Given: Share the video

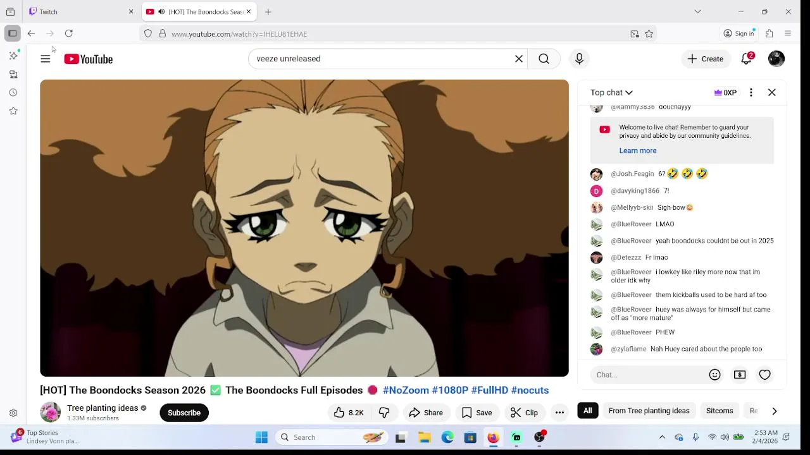Looking at the screenshot, I should [x=426, y=413].
